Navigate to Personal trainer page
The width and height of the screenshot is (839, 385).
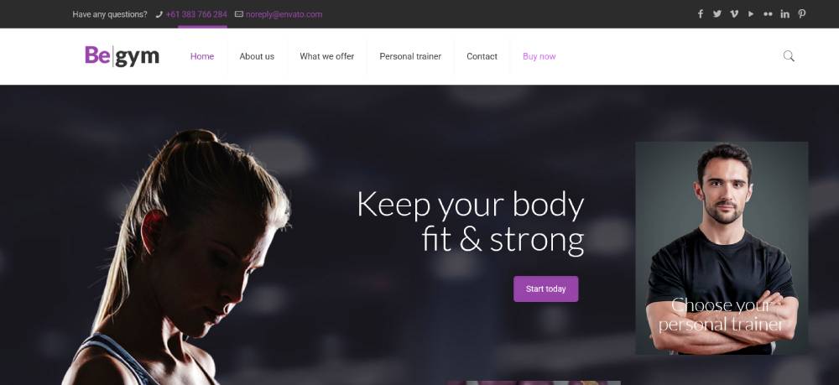(410, 56)
